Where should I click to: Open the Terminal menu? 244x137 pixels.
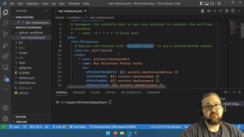click(x=74, y=3)
